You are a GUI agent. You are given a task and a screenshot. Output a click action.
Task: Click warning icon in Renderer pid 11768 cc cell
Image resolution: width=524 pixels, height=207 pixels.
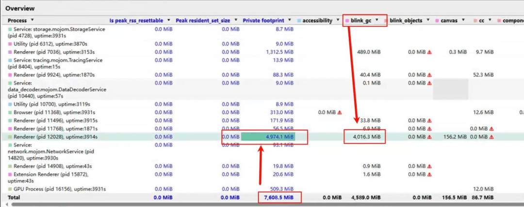pyautogui.click(x=491, y=129)
